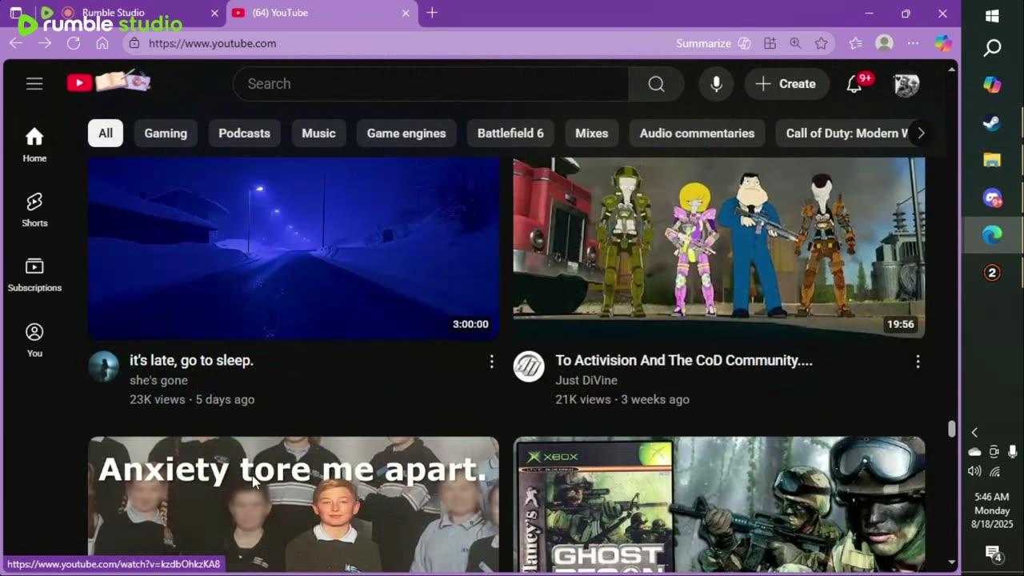Open the browser profile icon

[x=884, y=43]
